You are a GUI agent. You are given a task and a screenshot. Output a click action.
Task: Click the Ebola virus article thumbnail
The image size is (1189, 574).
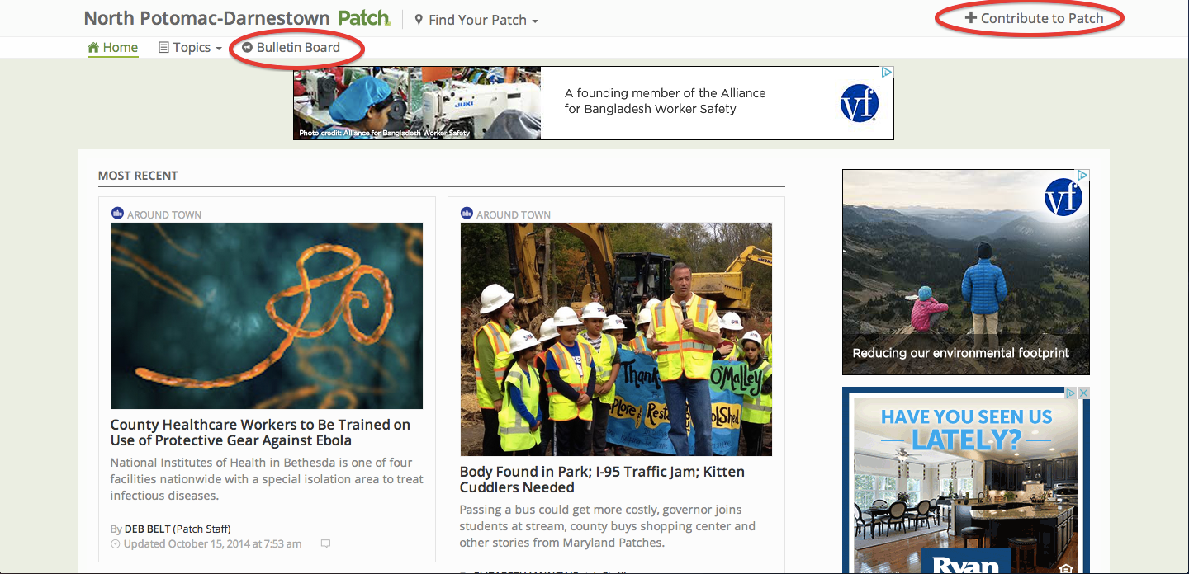(x=267, y=316)
